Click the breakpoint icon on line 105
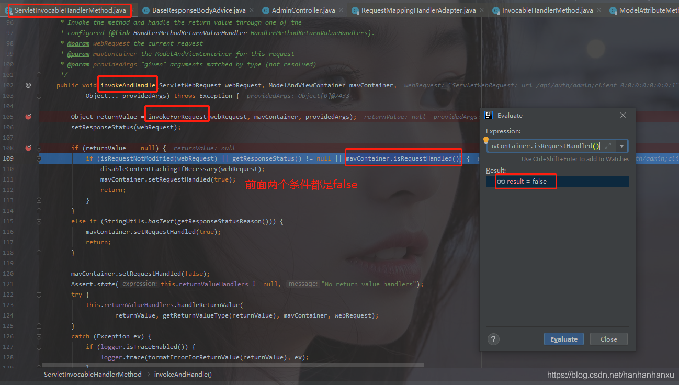 coord(29,117)
